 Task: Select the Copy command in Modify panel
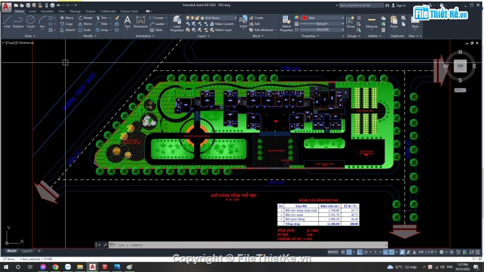click(66, 24)
